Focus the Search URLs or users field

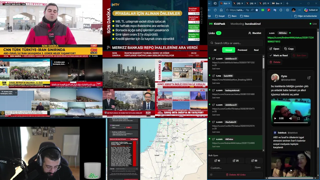(x=236, y=43)
